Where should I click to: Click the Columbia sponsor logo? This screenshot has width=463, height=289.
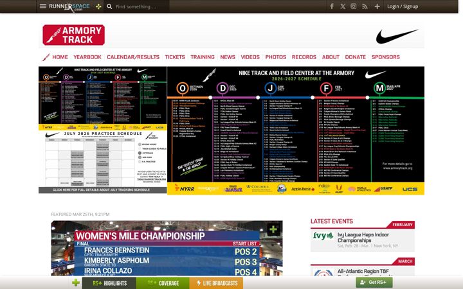click(x=258, y=188)
